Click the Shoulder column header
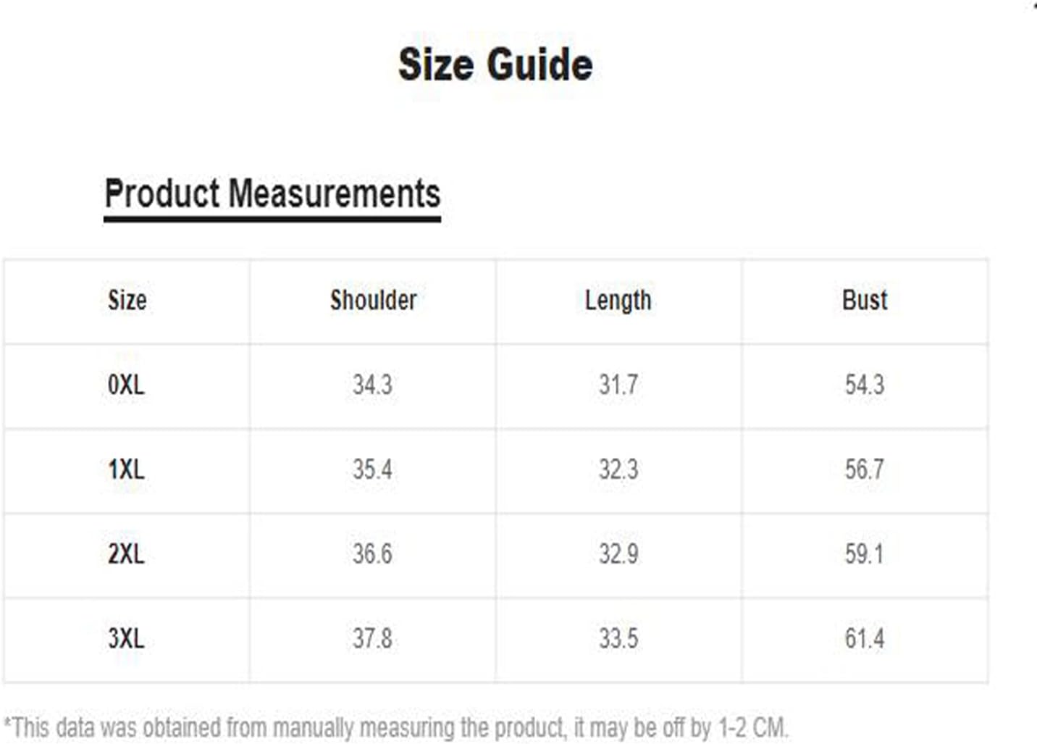This screenshot has width=1037, height=744. [373, 300]
